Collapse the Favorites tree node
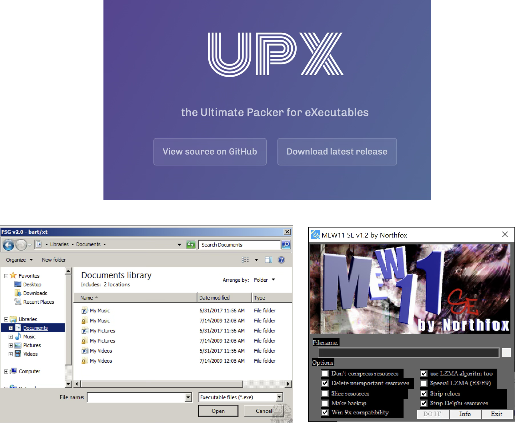The image size is (515, 423). click(x=6, y=276)
